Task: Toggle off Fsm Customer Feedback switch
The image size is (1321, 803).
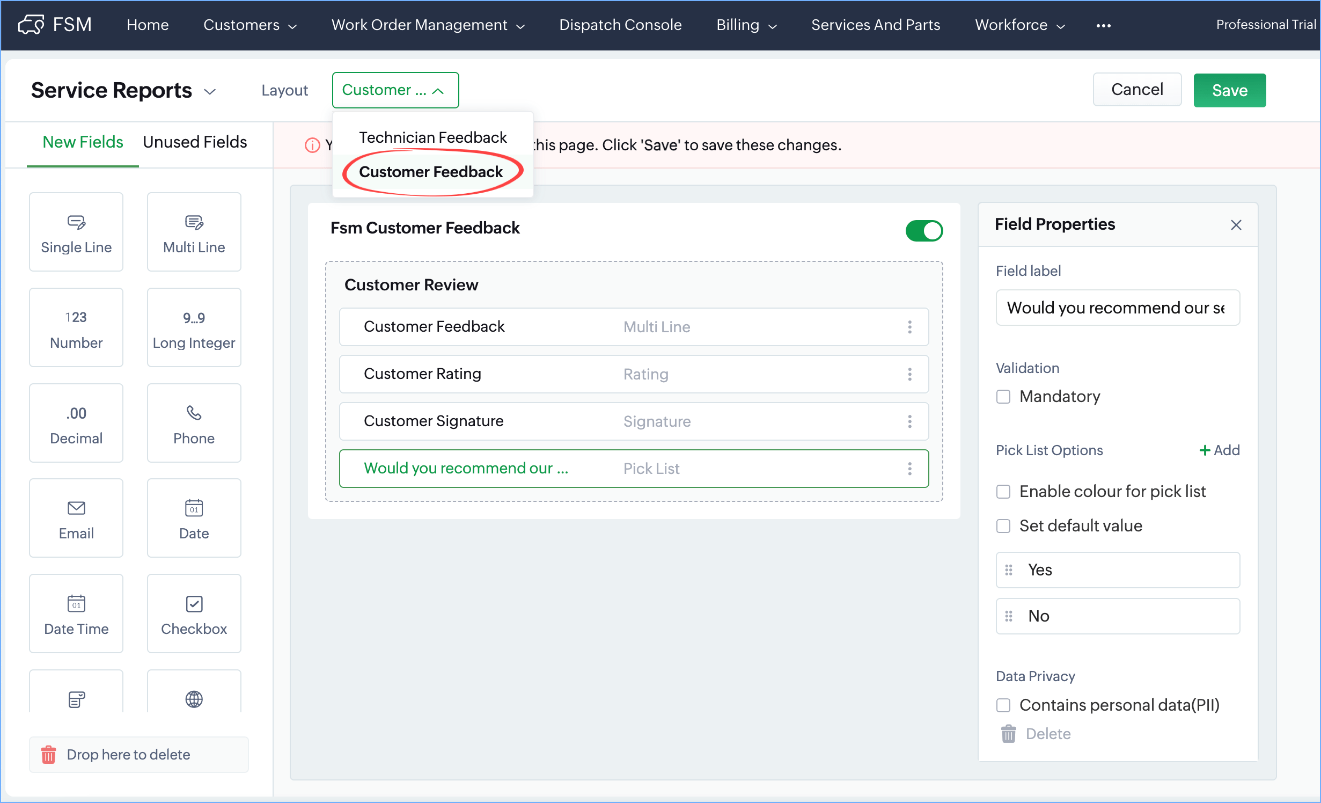Action: [x=923, y=231]
